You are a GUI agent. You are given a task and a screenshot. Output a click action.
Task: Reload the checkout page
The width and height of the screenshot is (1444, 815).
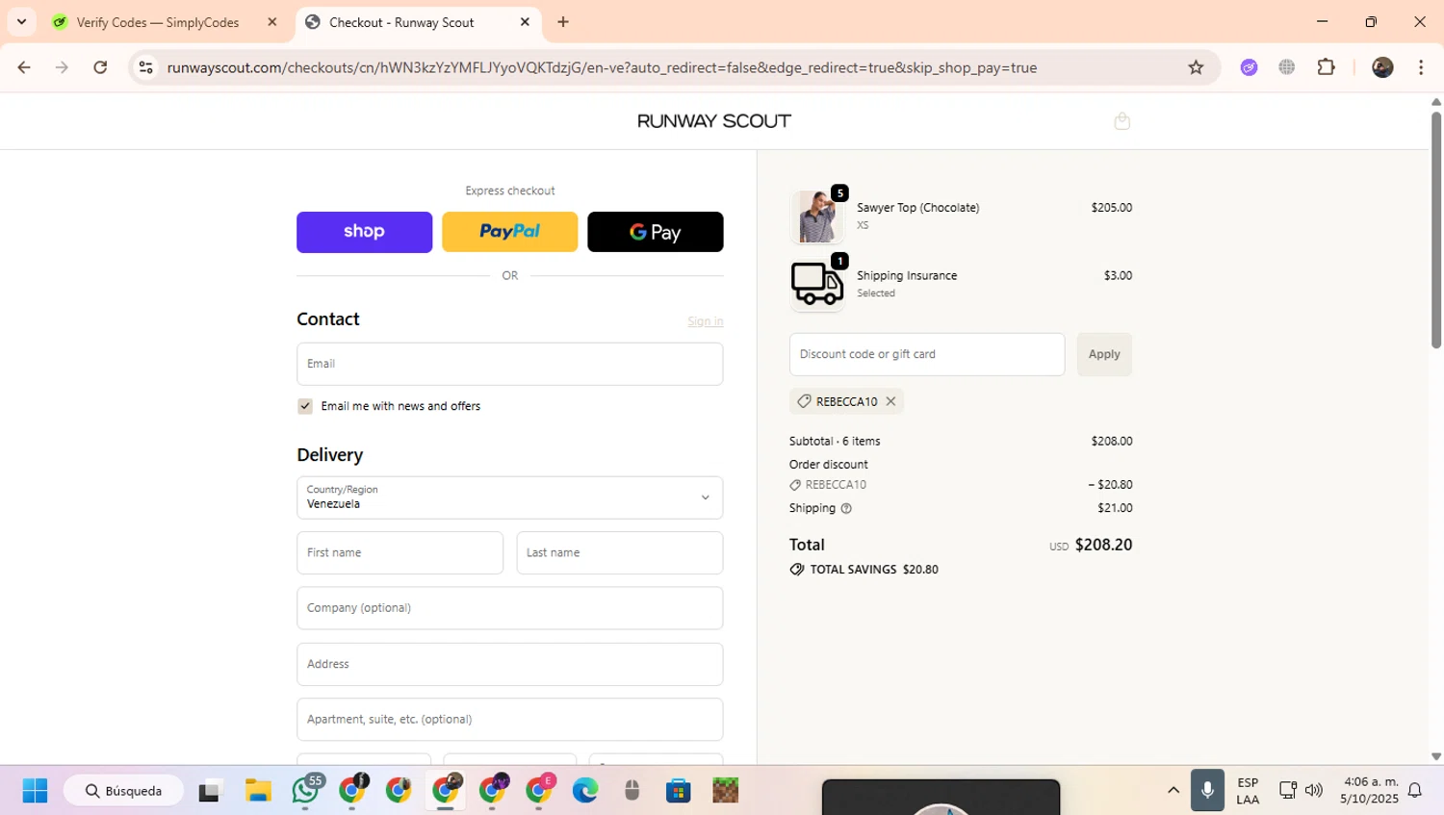(x=100, y=67)
